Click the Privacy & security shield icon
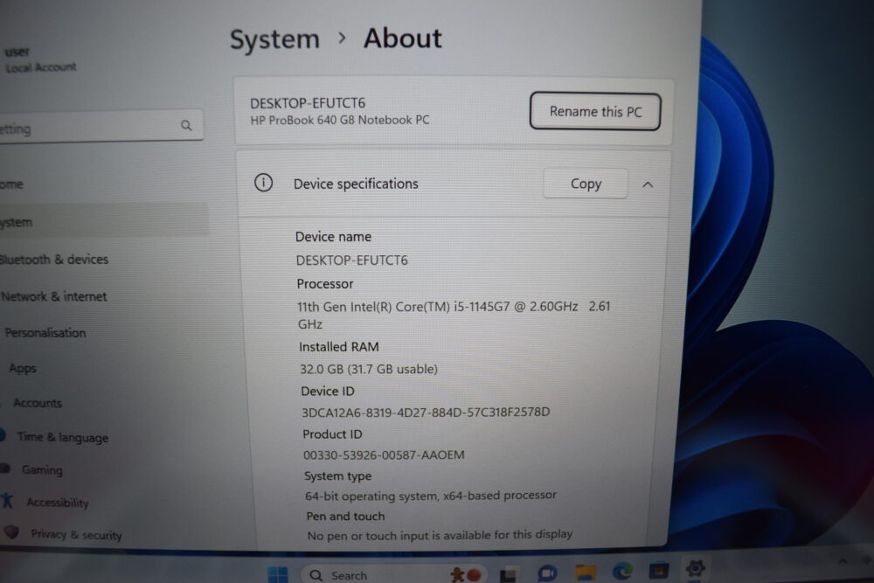This screenshot has height=583, width=874. 11,532
